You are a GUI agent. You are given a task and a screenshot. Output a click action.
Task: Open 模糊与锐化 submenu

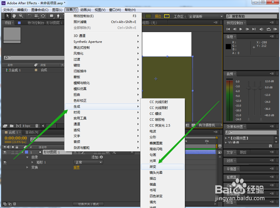click(103, 83)
